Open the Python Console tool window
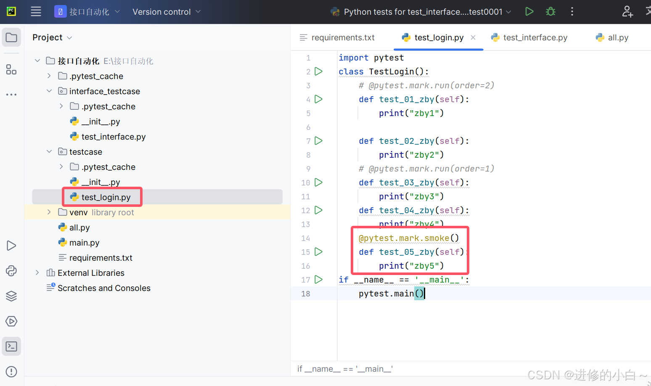This screenshot has width=651, height=386. (x=11, y=271)
